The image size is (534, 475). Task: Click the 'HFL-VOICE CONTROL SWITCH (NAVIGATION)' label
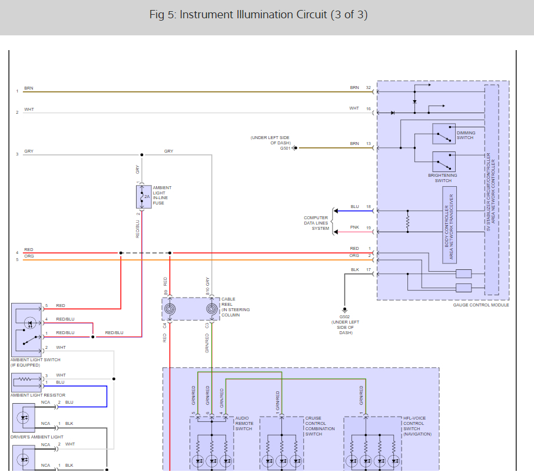417,426
